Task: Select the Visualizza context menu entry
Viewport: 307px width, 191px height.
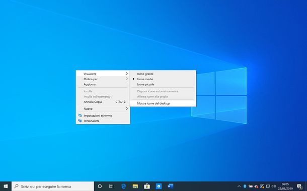Action: click(x=103, y=74)
